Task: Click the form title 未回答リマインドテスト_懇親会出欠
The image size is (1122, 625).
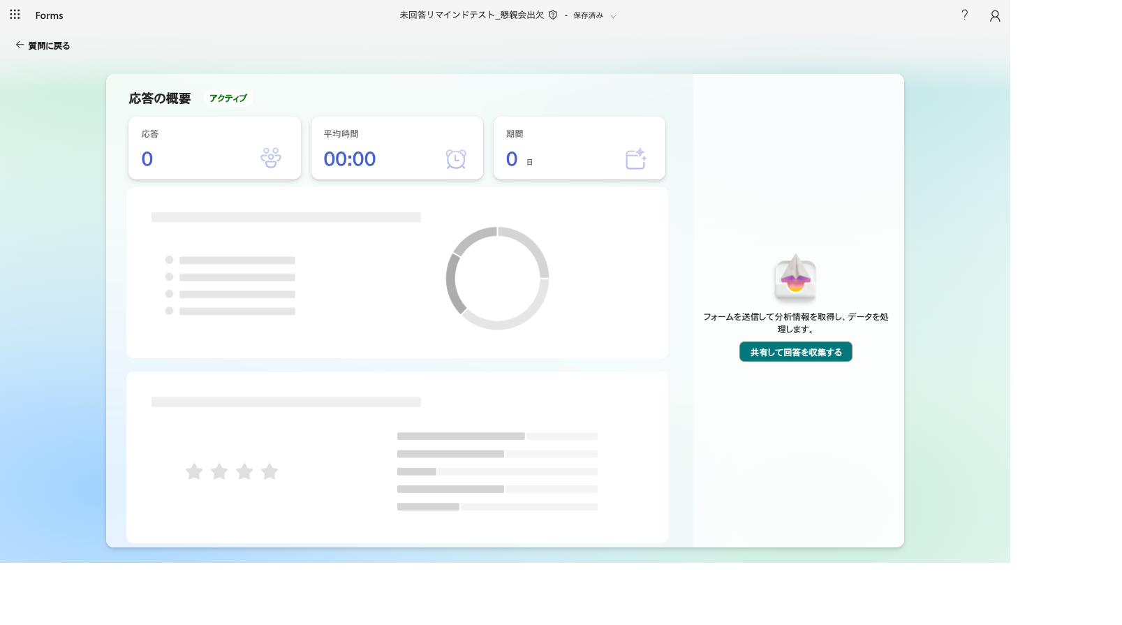Action: tap(471, 15)
